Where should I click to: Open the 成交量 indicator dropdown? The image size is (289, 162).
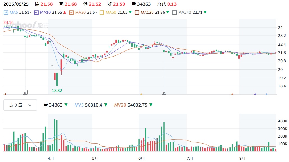click(x=20, y=105)
